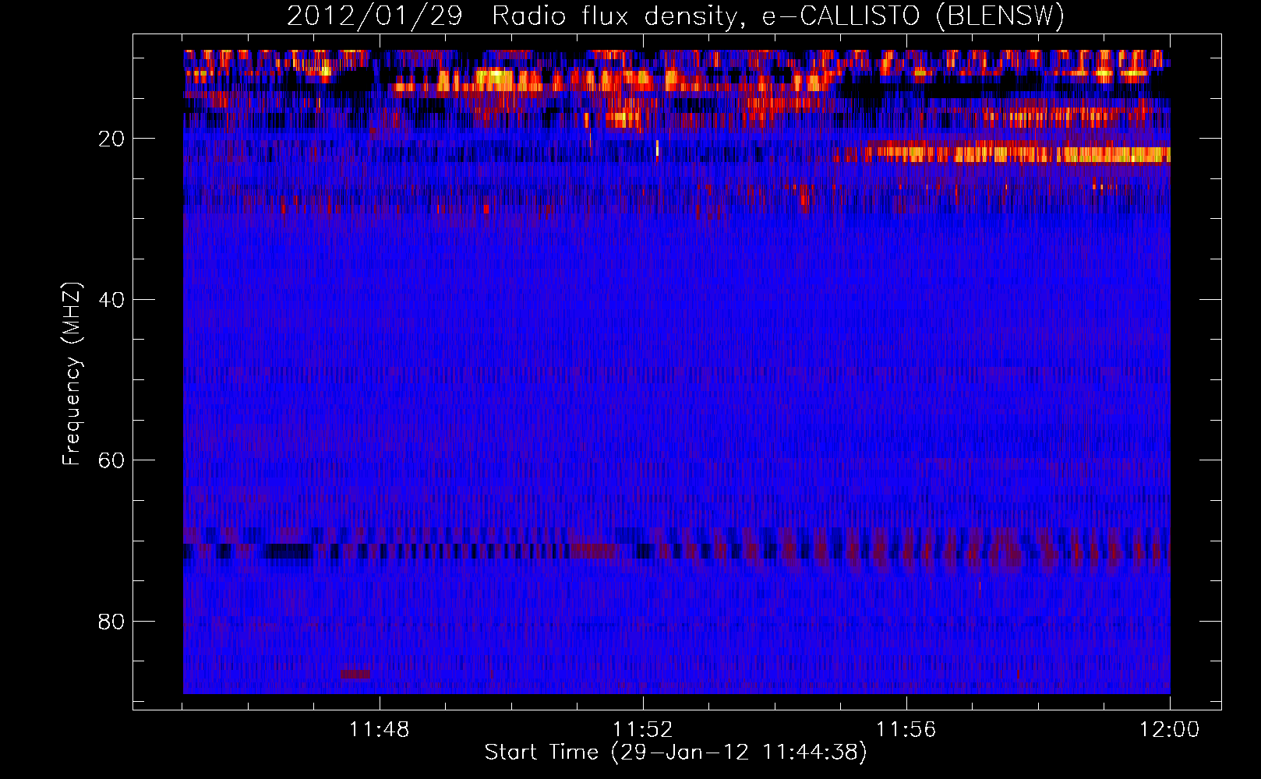The width and height of the screenshot is (1261, 779).
Task: Click the plot title with date 2012/01/29
Action: 676,16
